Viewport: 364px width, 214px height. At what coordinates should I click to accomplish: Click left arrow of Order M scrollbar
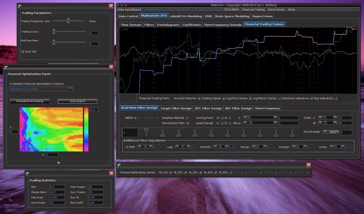click(x=320, y=123)
